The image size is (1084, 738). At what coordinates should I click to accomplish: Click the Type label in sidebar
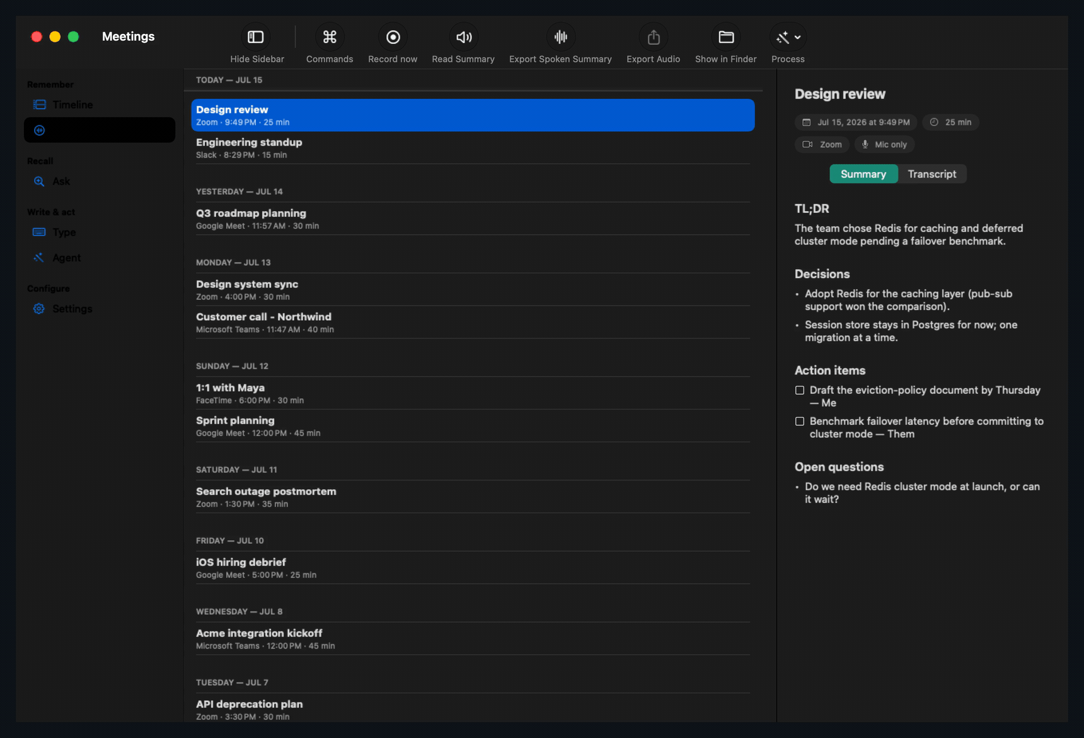coord(64,233)
